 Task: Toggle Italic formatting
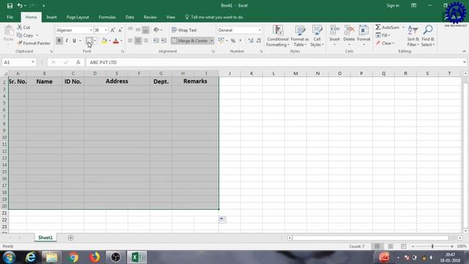pos(67,41)
